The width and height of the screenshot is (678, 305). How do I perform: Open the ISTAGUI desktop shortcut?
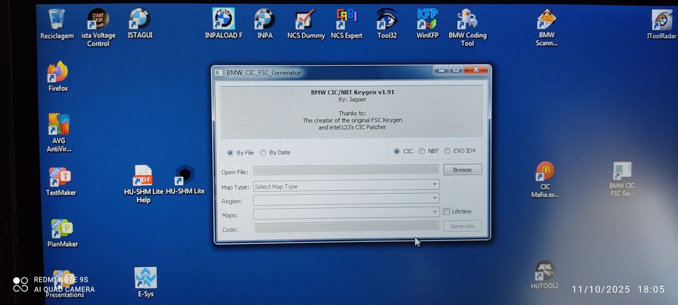(x=140, y=24)
